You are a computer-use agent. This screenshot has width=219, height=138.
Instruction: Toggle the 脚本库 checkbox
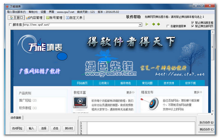[x=10, y=25]
